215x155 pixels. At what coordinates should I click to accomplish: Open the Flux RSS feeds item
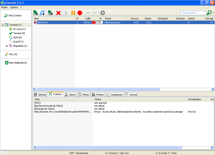pos(11,54)
